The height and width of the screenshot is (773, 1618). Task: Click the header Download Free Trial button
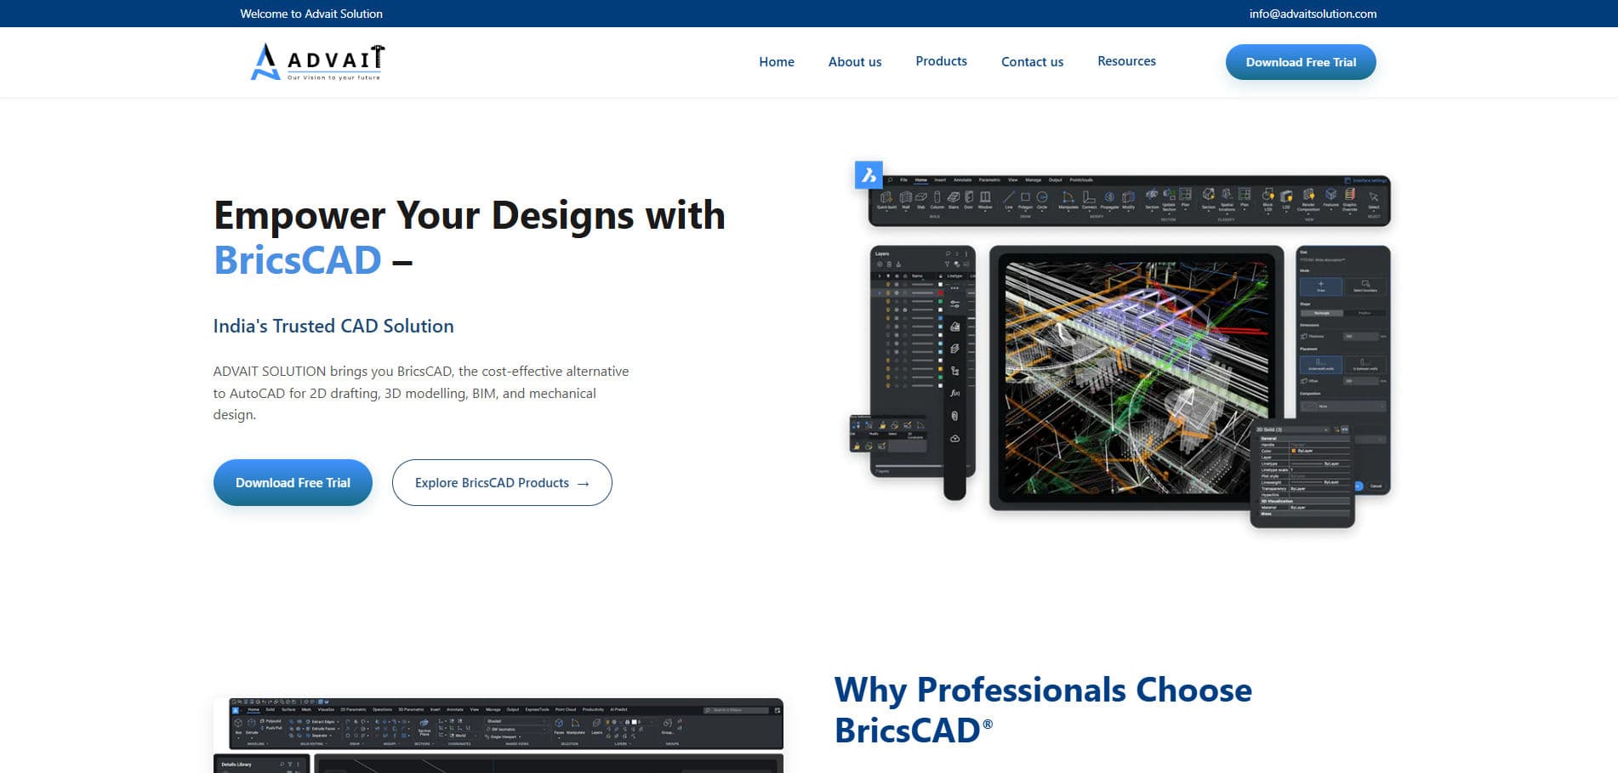click(x=1301, y=62)
